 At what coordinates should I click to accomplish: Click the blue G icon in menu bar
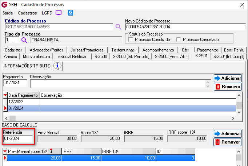pos(71,13)
